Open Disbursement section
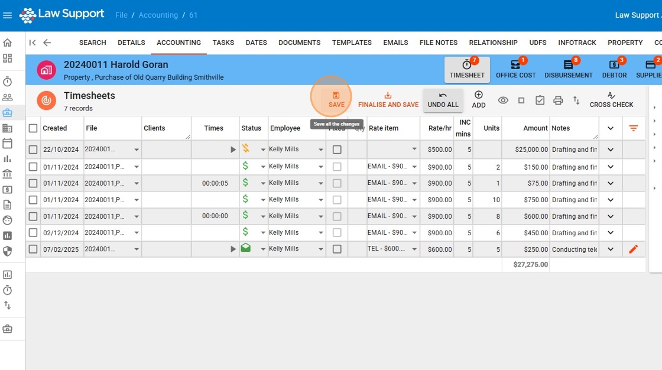Screen dimensions: 662x370 pyautogui.click(x=568, y=69)
